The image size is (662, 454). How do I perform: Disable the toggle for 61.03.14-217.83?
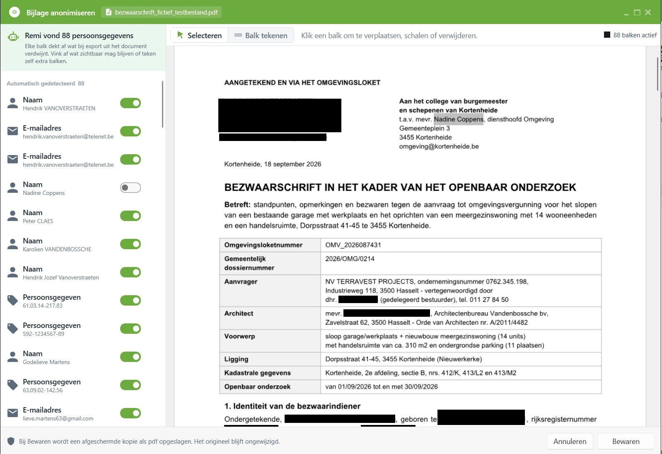[130, 301]
